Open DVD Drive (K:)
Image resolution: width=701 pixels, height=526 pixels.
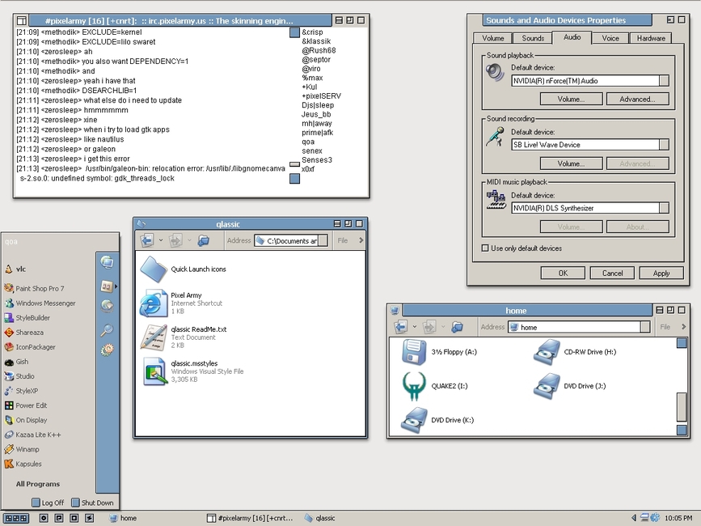(437, 420)
